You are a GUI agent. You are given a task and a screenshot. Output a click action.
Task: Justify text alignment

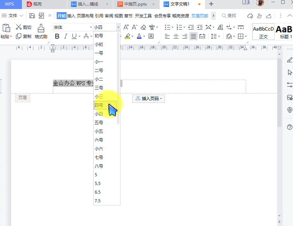click(193, 36)
